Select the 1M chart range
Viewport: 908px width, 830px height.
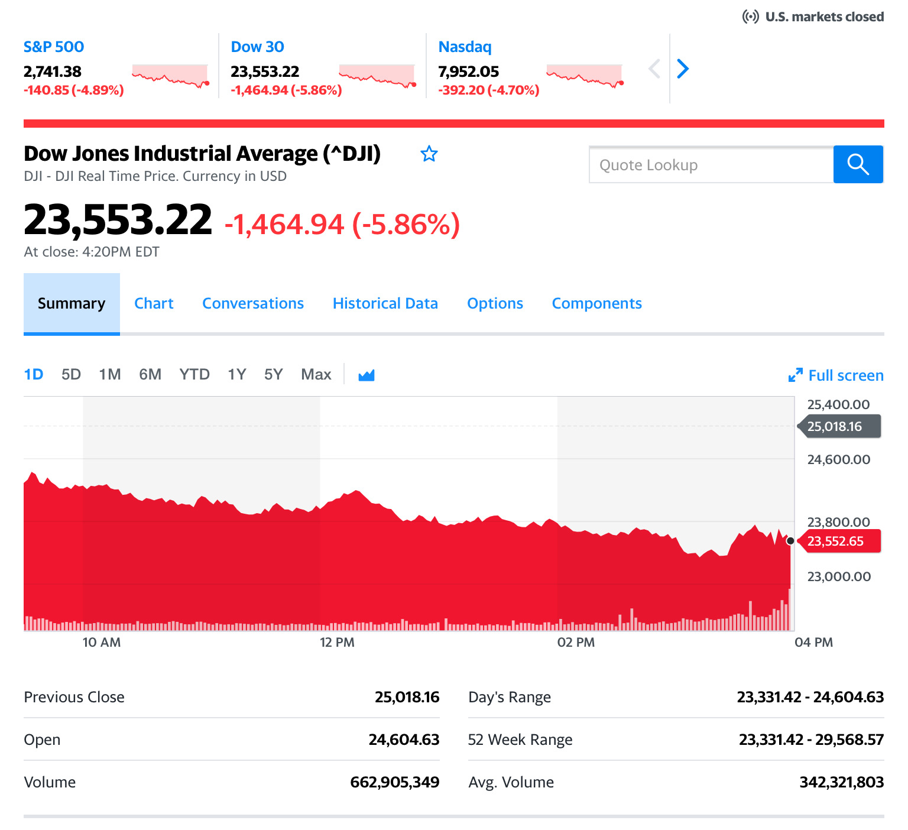pyautogui.click(x=110, y=374)
